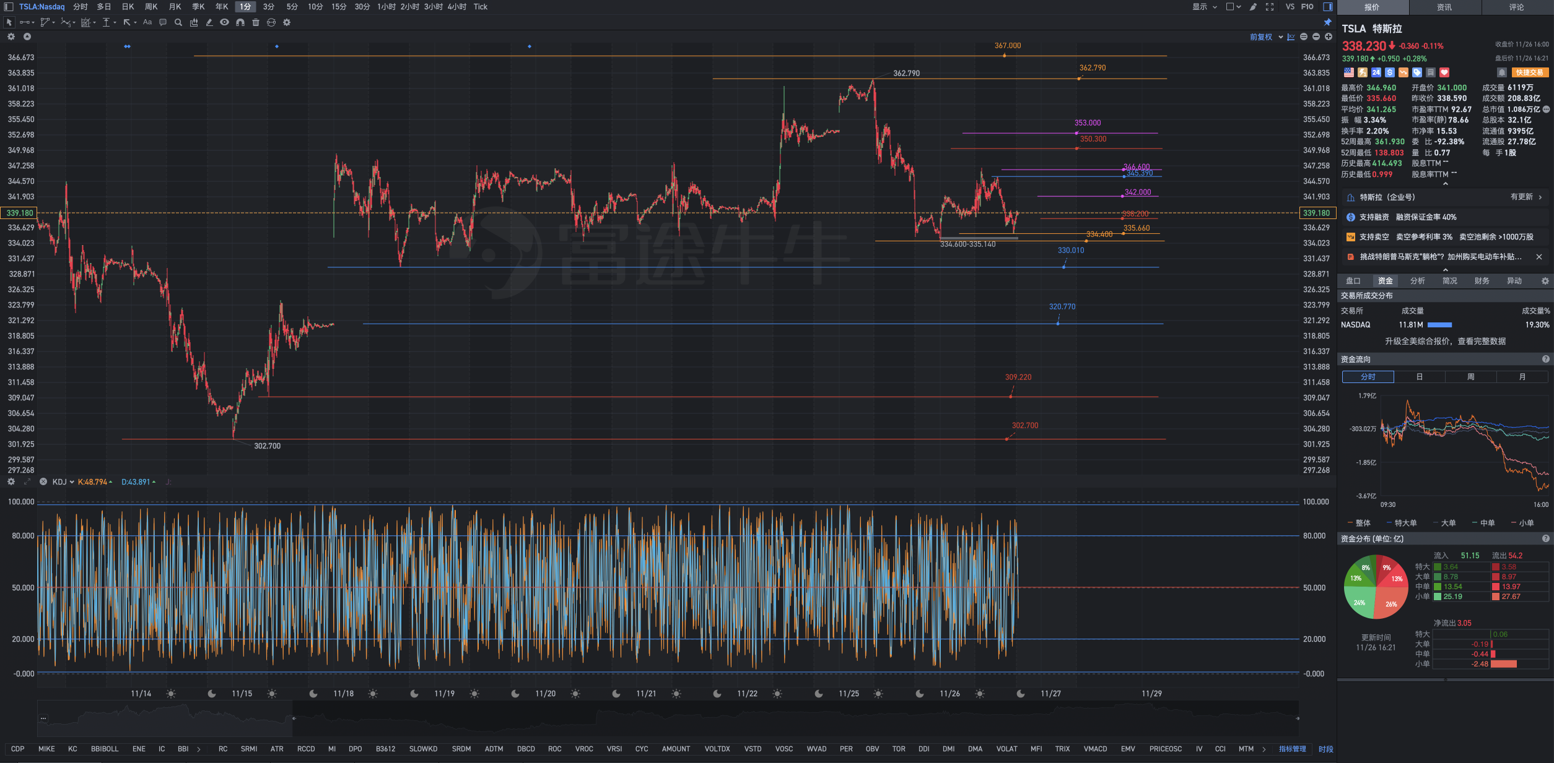The height and width of the screenshot is (763, 1554).
Task: Switch to the 日K timeframe
Action: pos(128,7)
